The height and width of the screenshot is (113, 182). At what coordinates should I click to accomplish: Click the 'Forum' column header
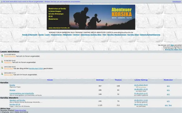[x=50, y=80]
